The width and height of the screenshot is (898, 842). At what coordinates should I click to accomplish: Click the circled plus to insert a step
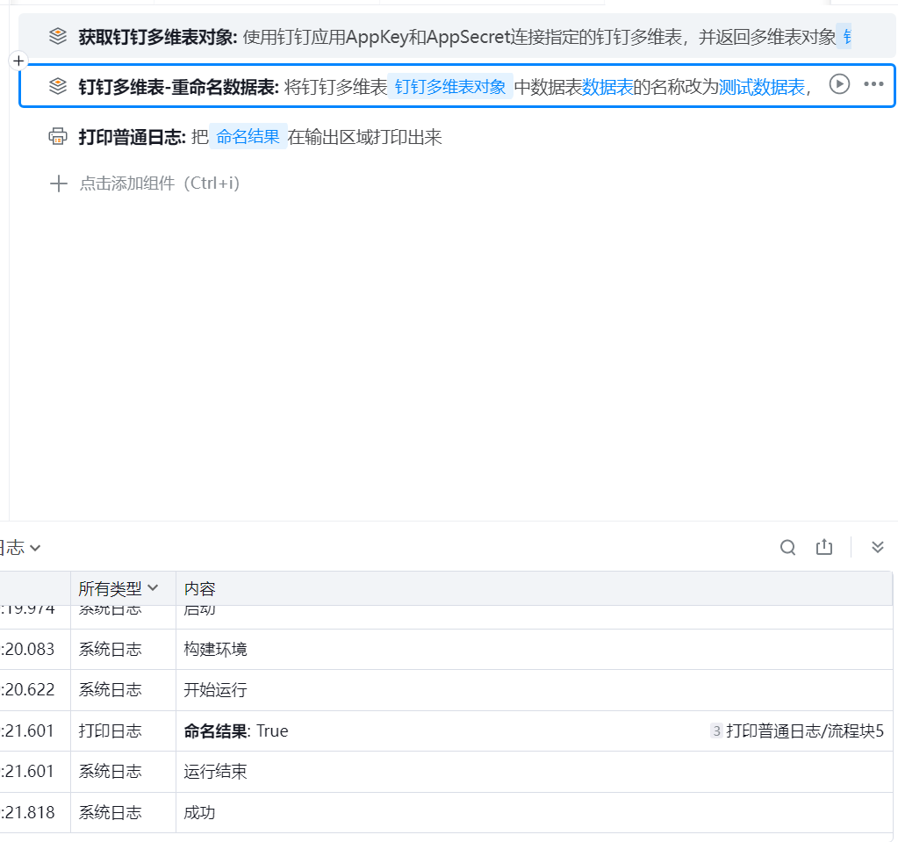click(19, 61)
